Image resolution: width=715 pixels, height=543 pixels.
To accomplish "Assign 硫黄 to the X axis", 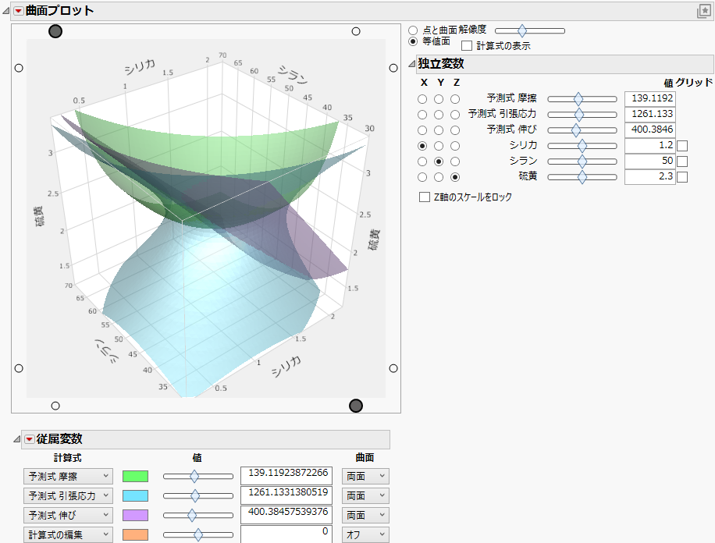I will coord(422,176).
